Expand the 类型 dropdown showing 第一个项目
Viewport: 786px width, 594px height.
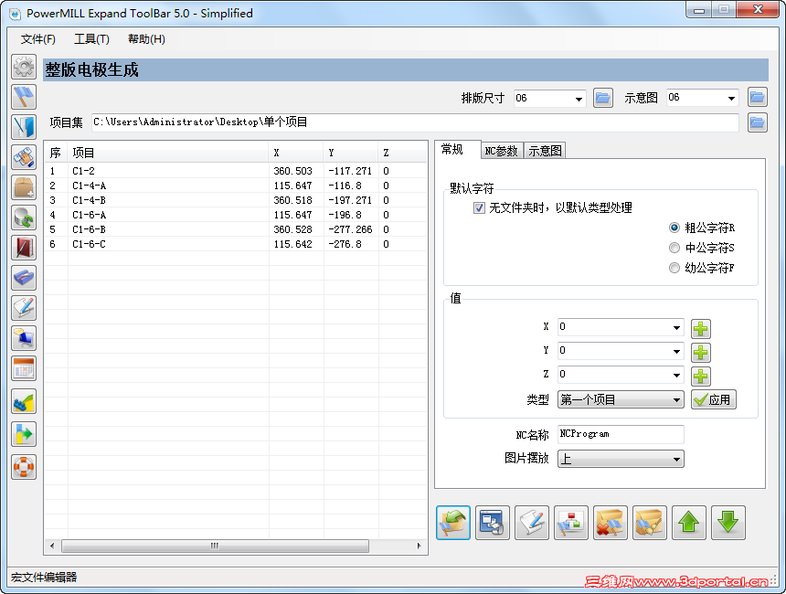tap(621, 399)
